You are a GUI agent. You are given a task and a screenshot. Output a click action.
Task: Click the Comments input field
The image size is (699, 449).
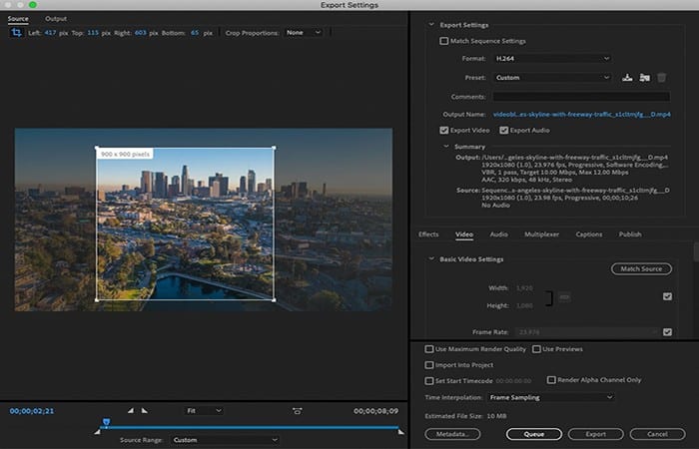pos(581,97)
